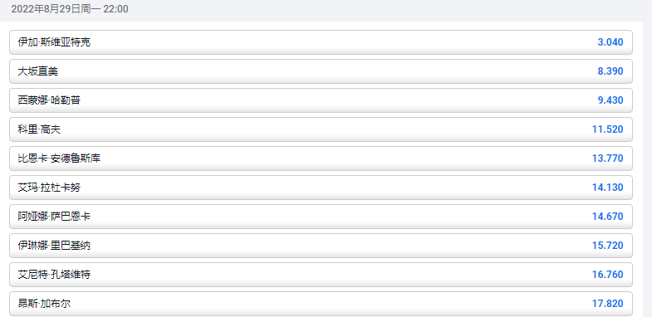This screenshot has height=317, width=652.
Task: Click the 11.520 odds value
Action: coord(607,129)
